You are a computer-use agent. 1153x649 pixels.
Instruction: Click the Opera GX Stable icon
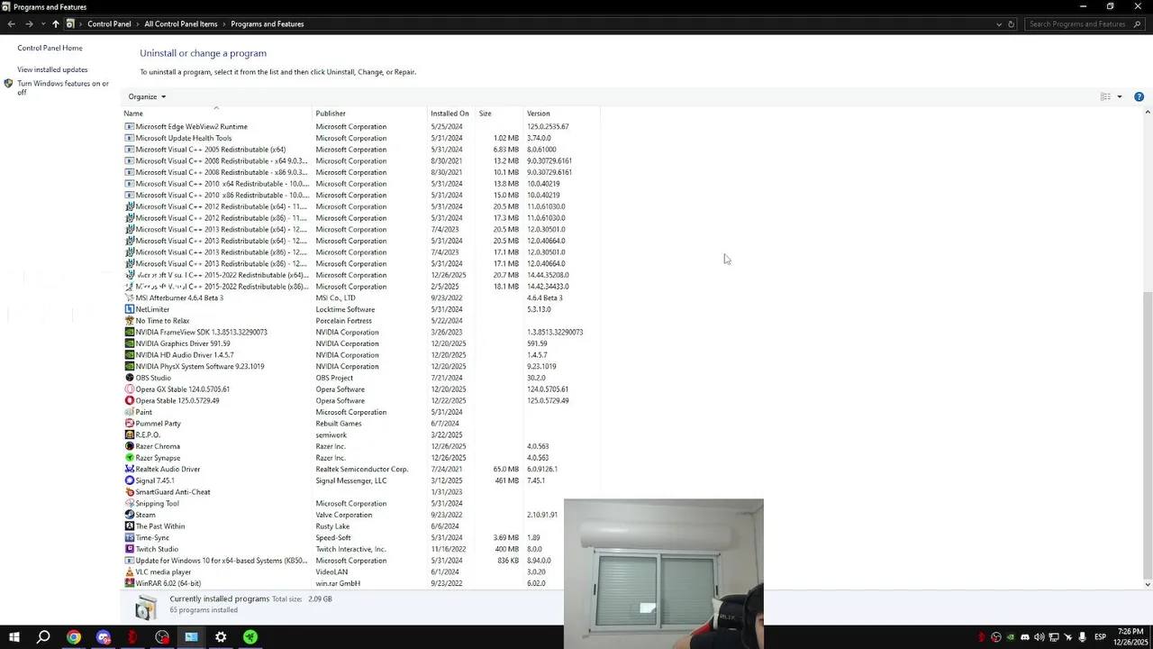[129, 389]
